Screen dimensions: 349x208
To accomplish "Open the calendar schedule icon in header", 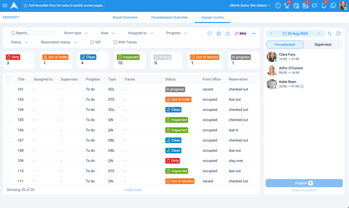I will [296, 6].
